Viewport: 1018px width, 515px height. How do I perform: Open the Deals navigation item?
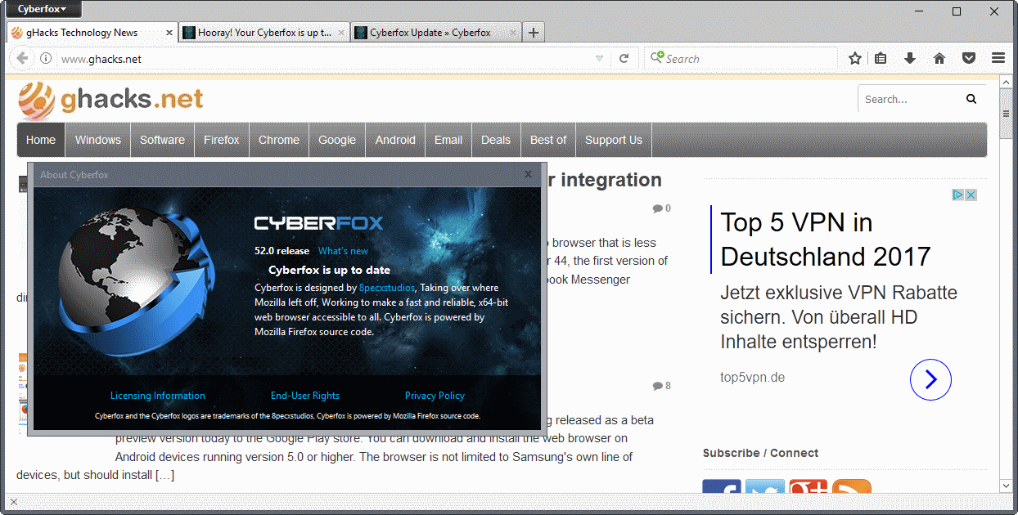coord(496,140)
